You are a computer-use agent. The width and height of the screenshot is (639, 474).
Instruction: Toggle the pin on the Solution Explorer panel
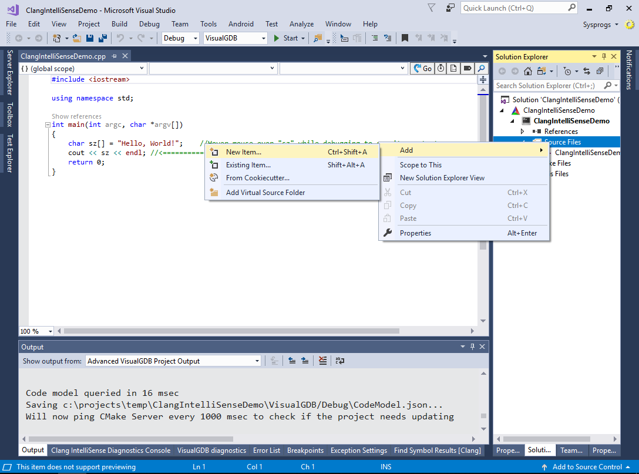604,56
